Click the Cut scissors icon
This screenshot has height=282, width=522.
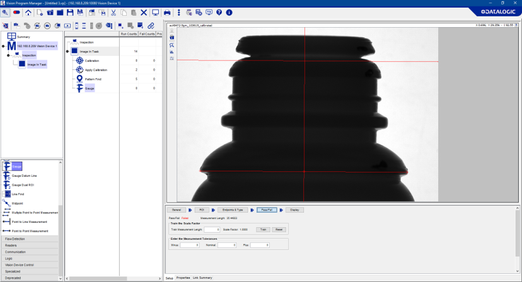point(113,13)
